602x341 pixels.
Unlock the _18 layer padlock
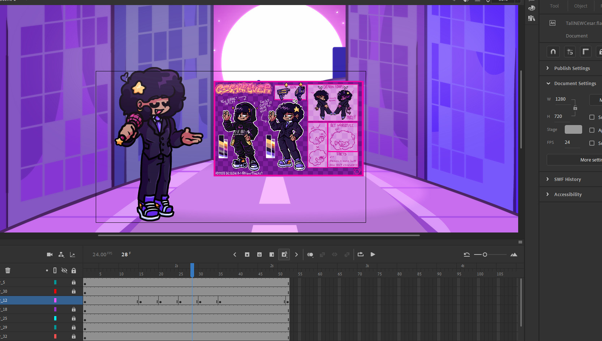click(74, 309)
